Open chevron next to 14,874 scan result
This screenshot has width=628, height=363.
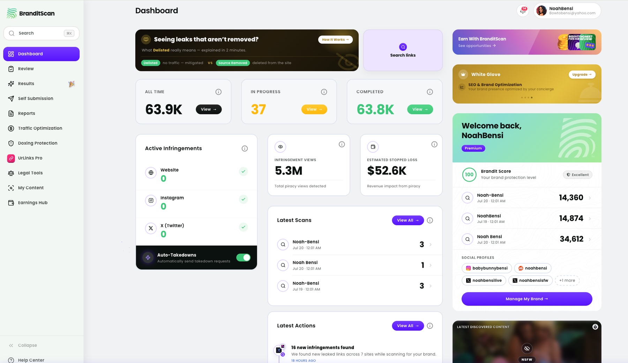click(x=590, y=219)
